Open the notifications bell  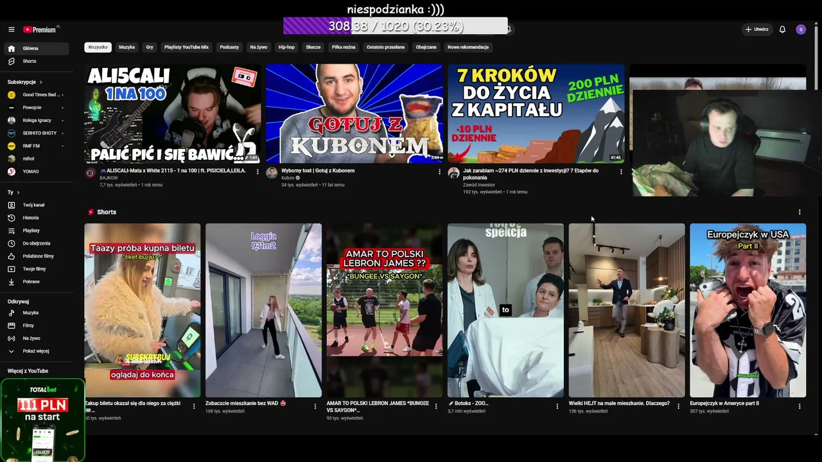point(782,30)
